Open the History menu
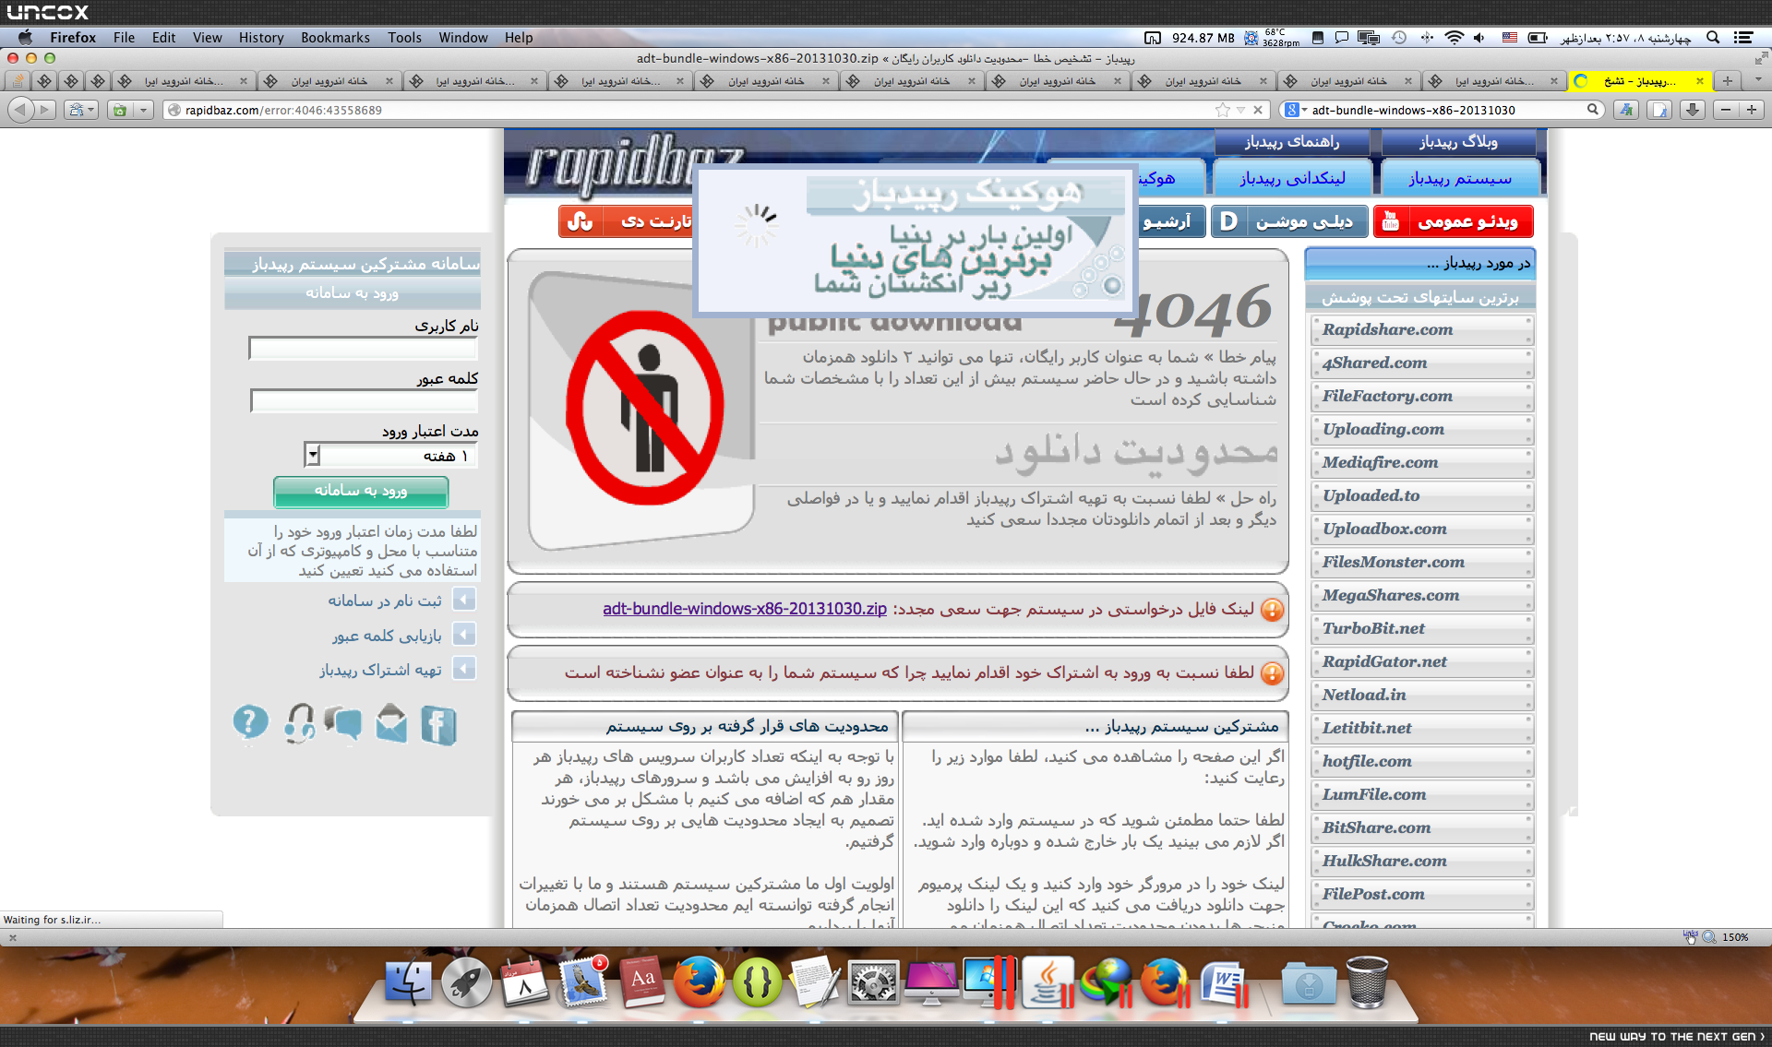The height and width of the screenshot is (1047, 1772). [x=261, y=38]
